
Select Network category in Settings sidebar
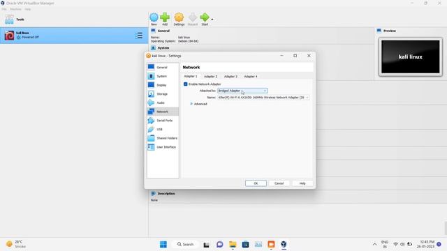(163, 112)
